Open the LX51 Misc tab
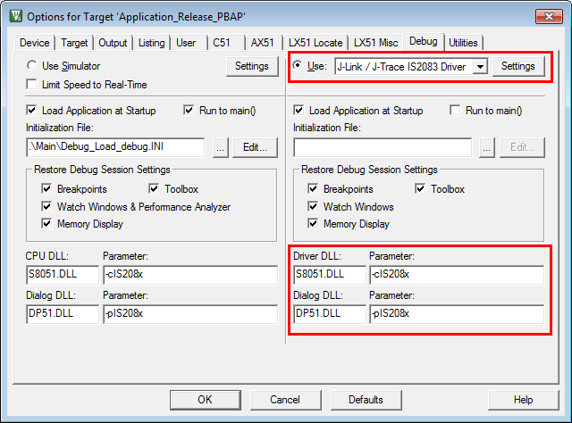Image resolution: width=572 pixels, height=423 pixels. click(x=375, y=43)
